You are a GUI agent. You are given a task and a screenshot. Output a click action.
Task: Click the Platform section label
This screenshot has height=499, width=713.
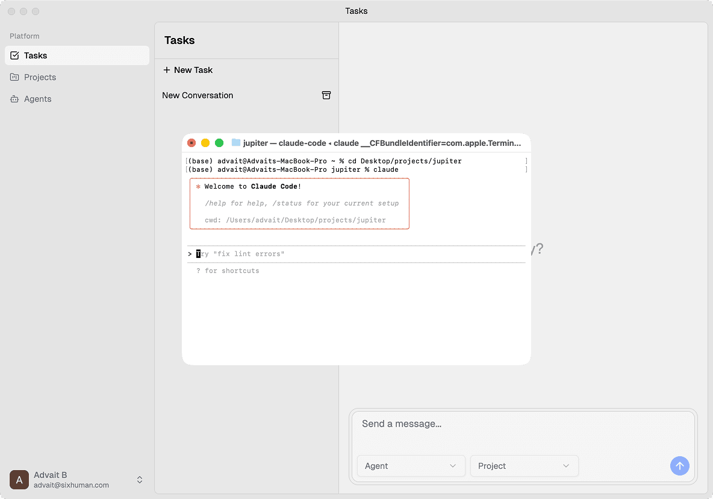pos(25,36)
